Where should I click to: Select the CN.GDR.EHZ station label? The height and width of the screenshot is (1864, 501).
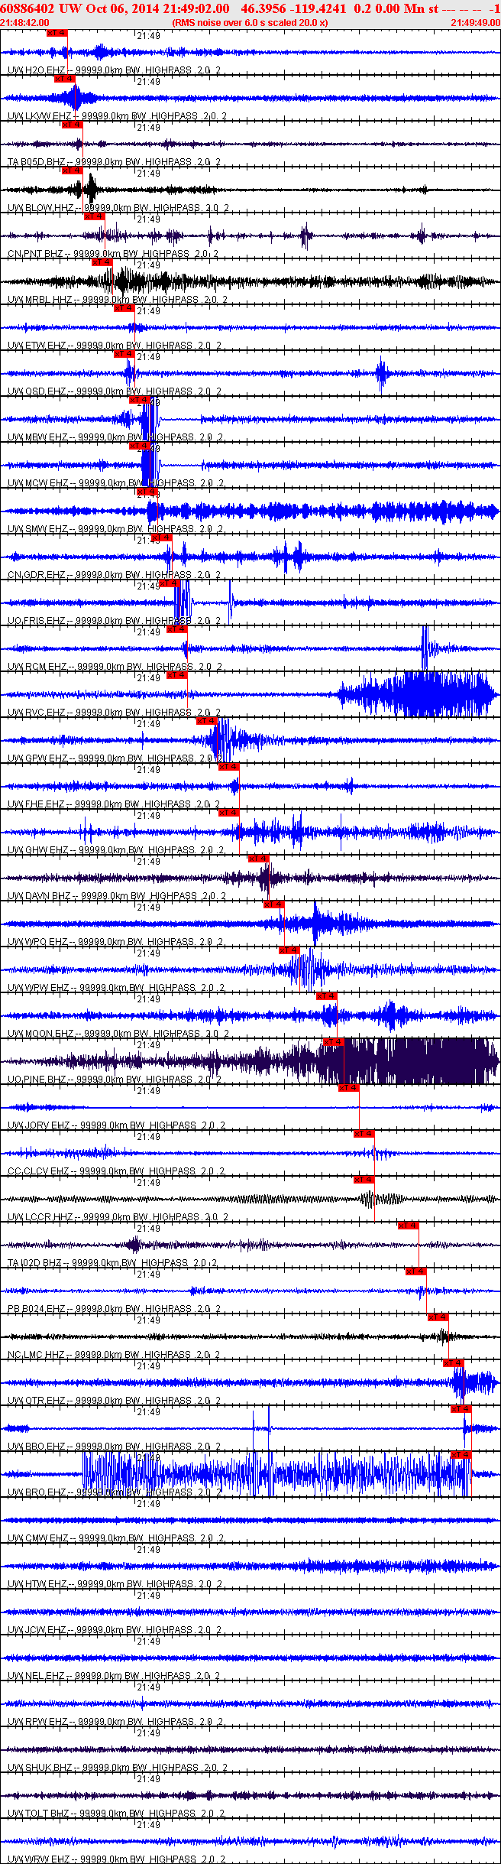tap(115, 575)
